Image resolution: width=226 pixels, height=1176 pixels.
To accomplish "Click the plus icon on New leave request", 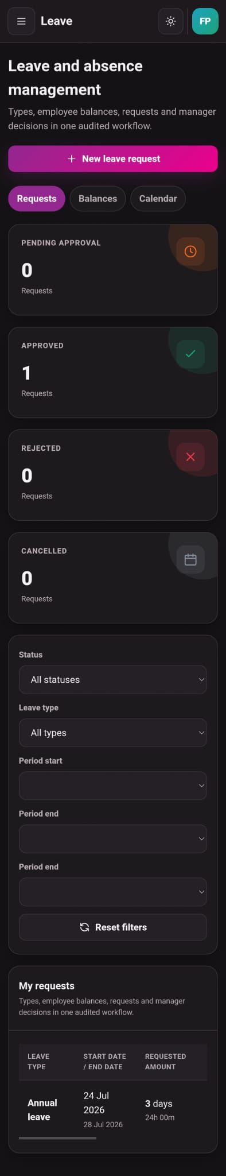I will (x=72, y=158).
